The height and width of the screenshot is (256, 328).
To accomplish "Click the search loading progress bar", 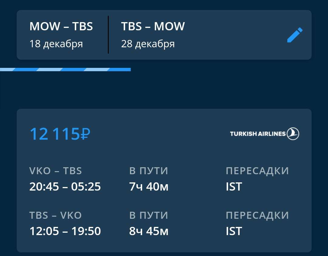I will coord(65,70).
